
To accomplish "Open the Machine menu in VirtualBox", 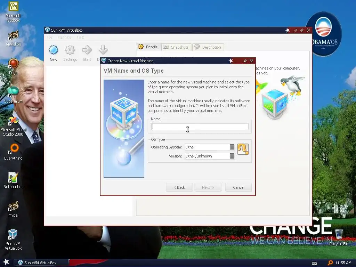I will tap(64, 37).
